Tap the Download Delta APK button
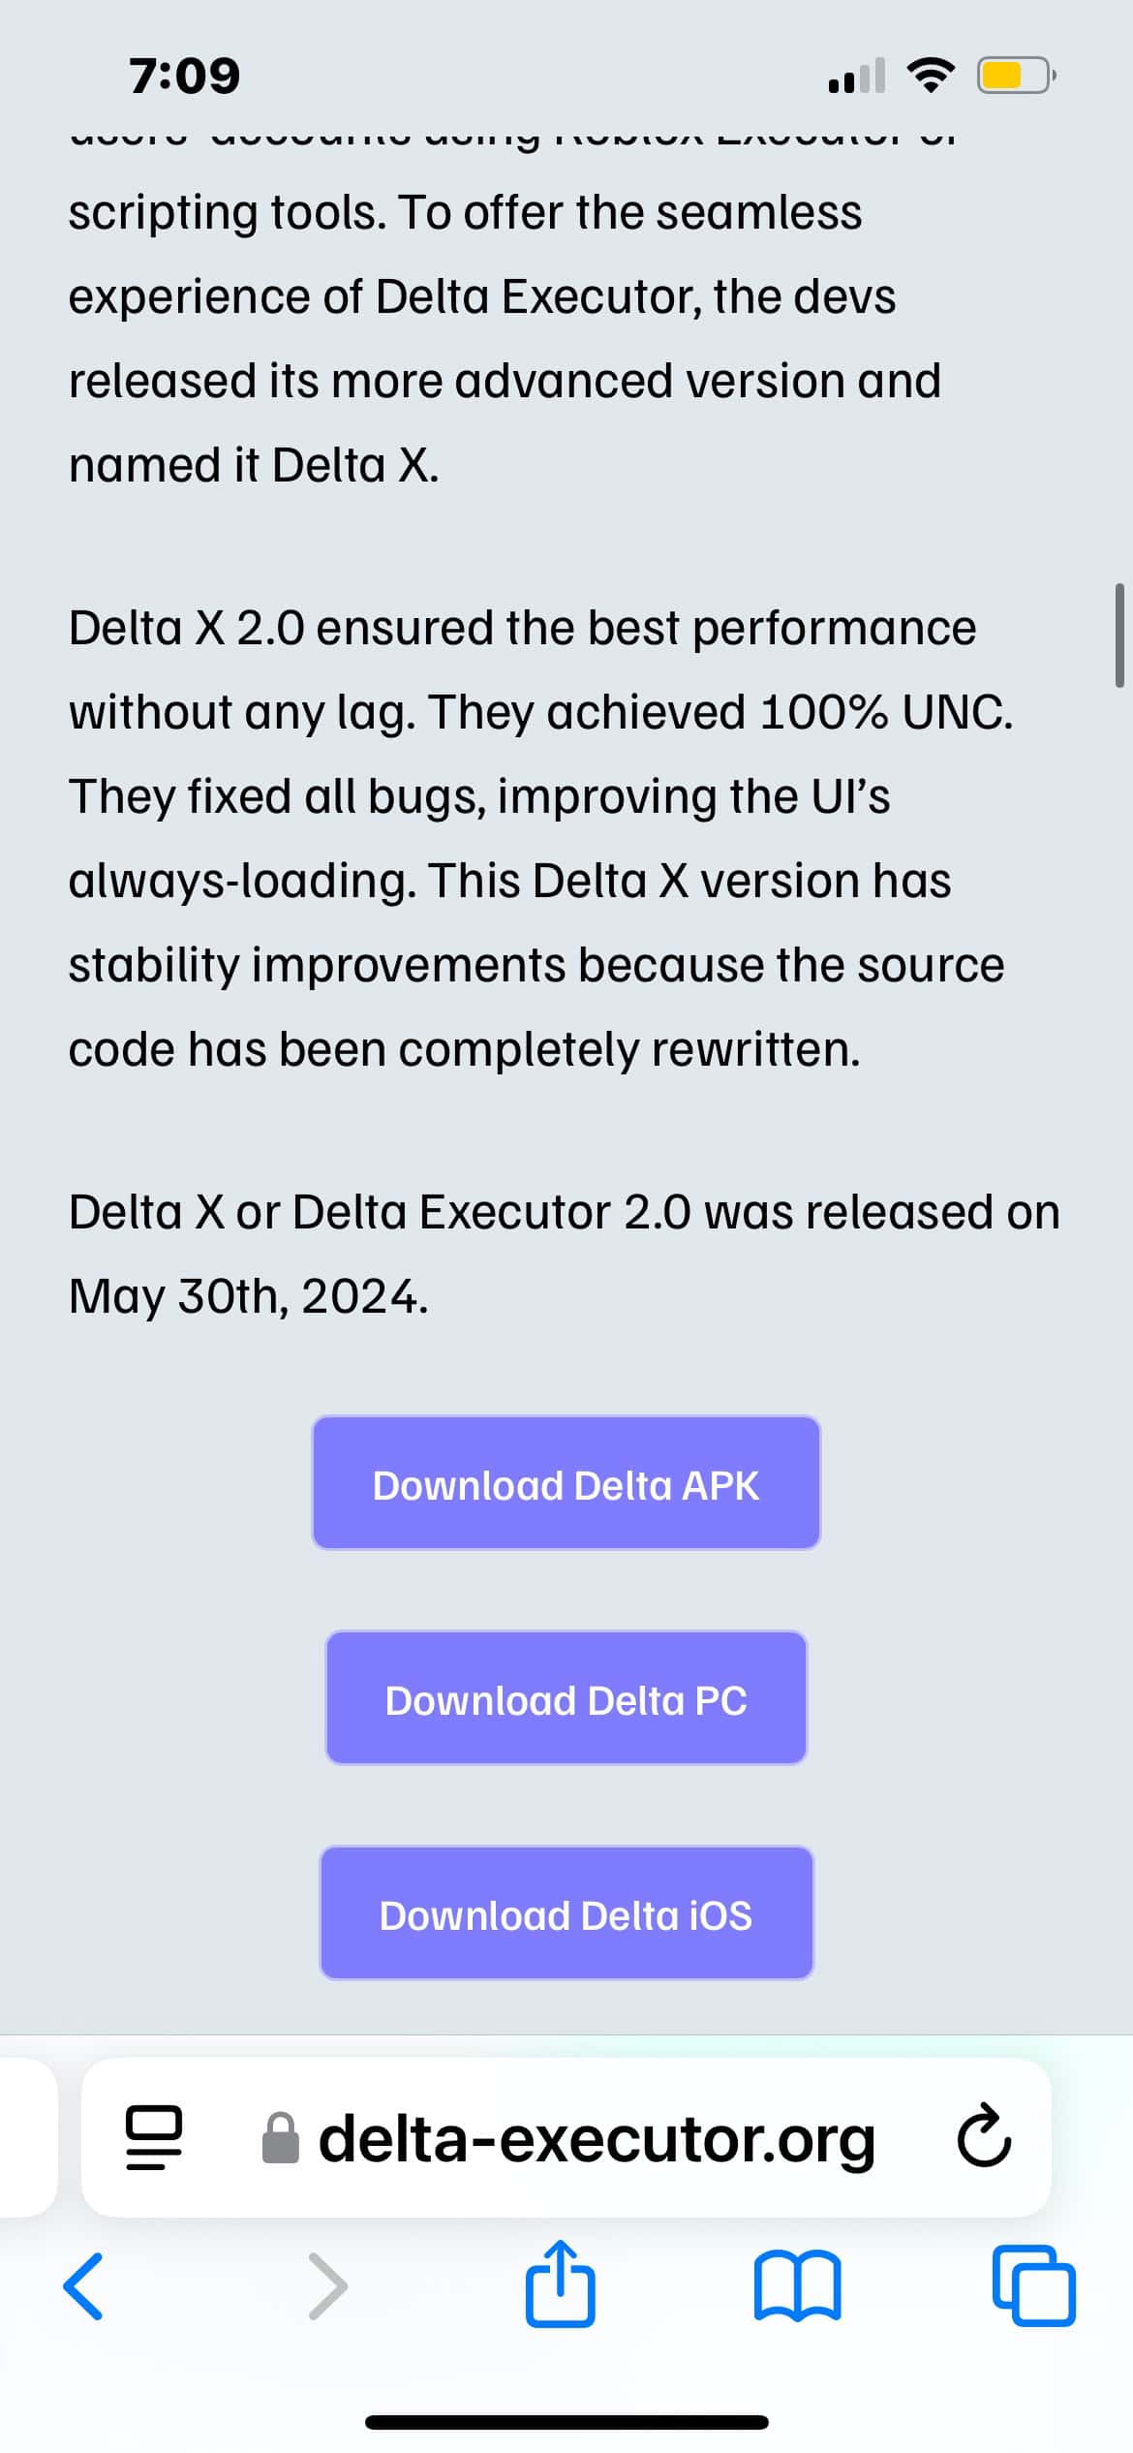The image size is (1133, 2453). 566,1483
